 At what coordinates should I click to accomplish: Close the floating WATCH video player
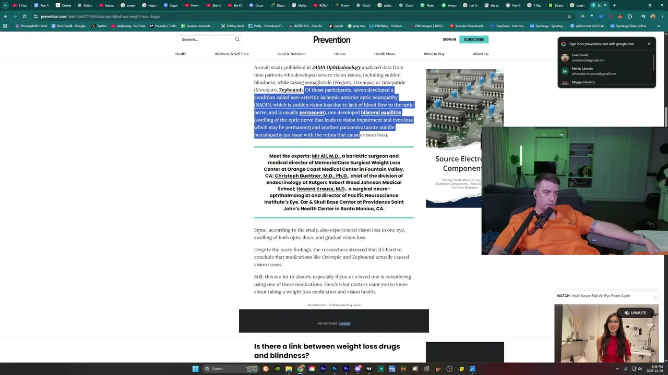655,297
